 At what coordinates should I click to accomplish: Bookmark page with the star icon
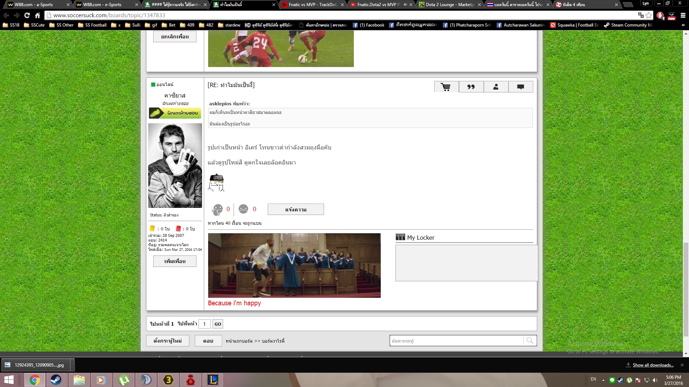point(649,15)
